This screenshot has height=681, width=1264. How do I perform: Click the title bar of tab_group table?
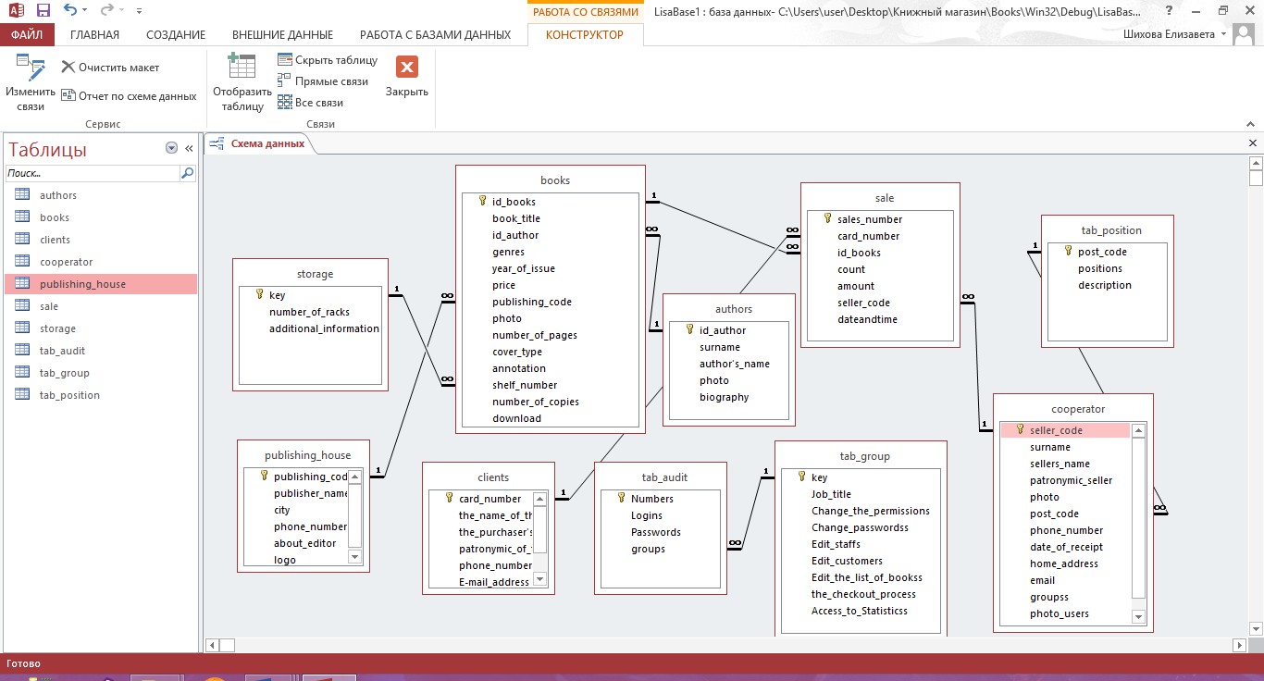pyautogui.click(x=861, y=456)
